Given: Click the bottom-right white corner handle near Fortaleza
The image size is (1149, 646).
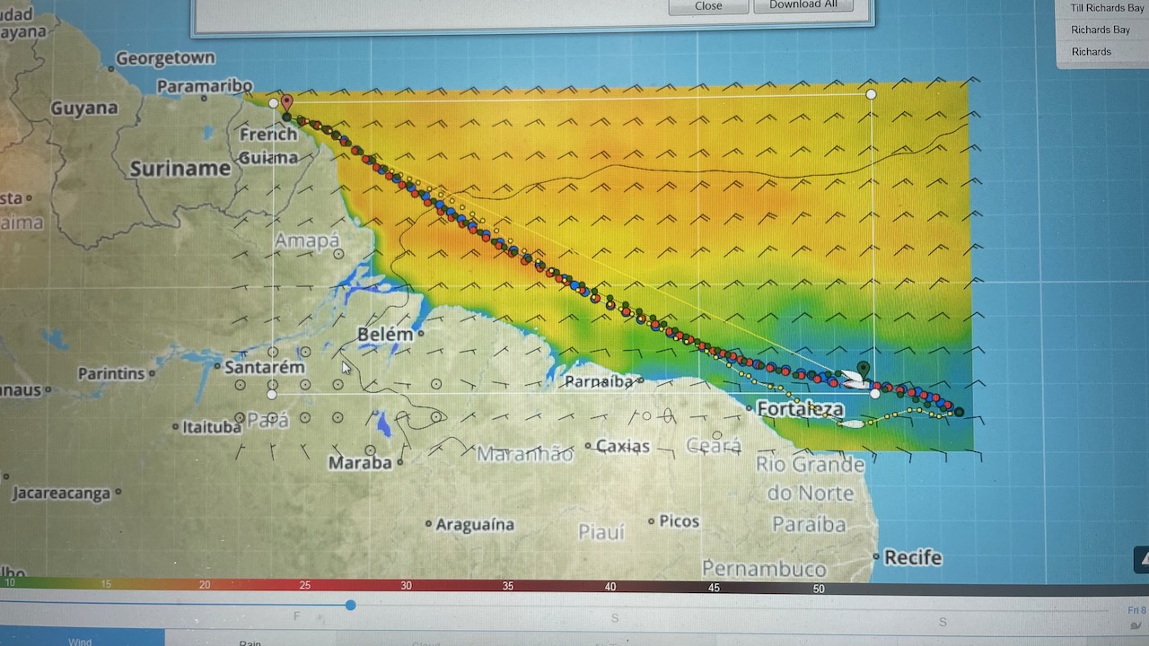Looking at the screenshot, I should pyautogui.click(x=875, y=393).
